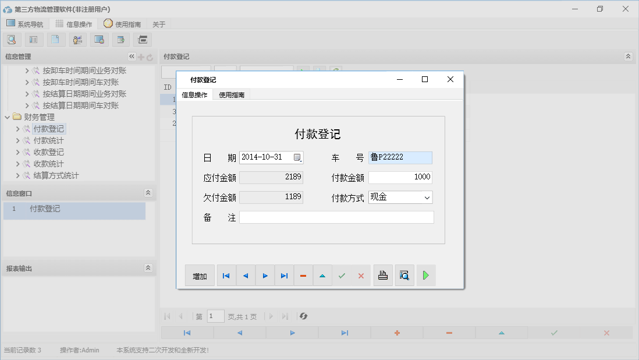Screen dimensions: 639x360
Task: Click the delete record icon in the dialog
Action: (x=303, y=275)
